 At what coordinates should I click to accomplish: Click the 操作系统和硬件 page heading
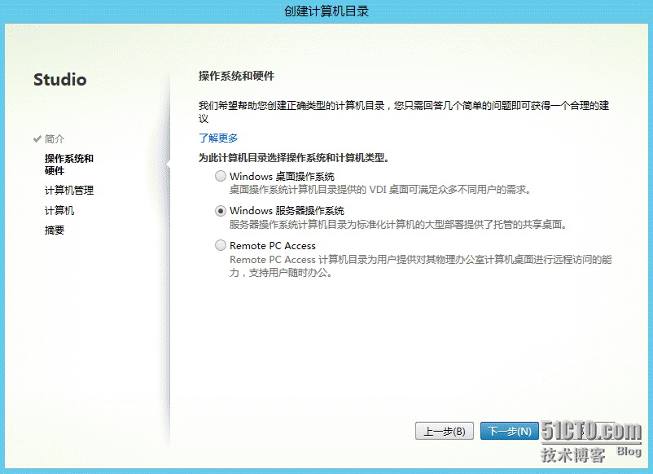point(237,77)
